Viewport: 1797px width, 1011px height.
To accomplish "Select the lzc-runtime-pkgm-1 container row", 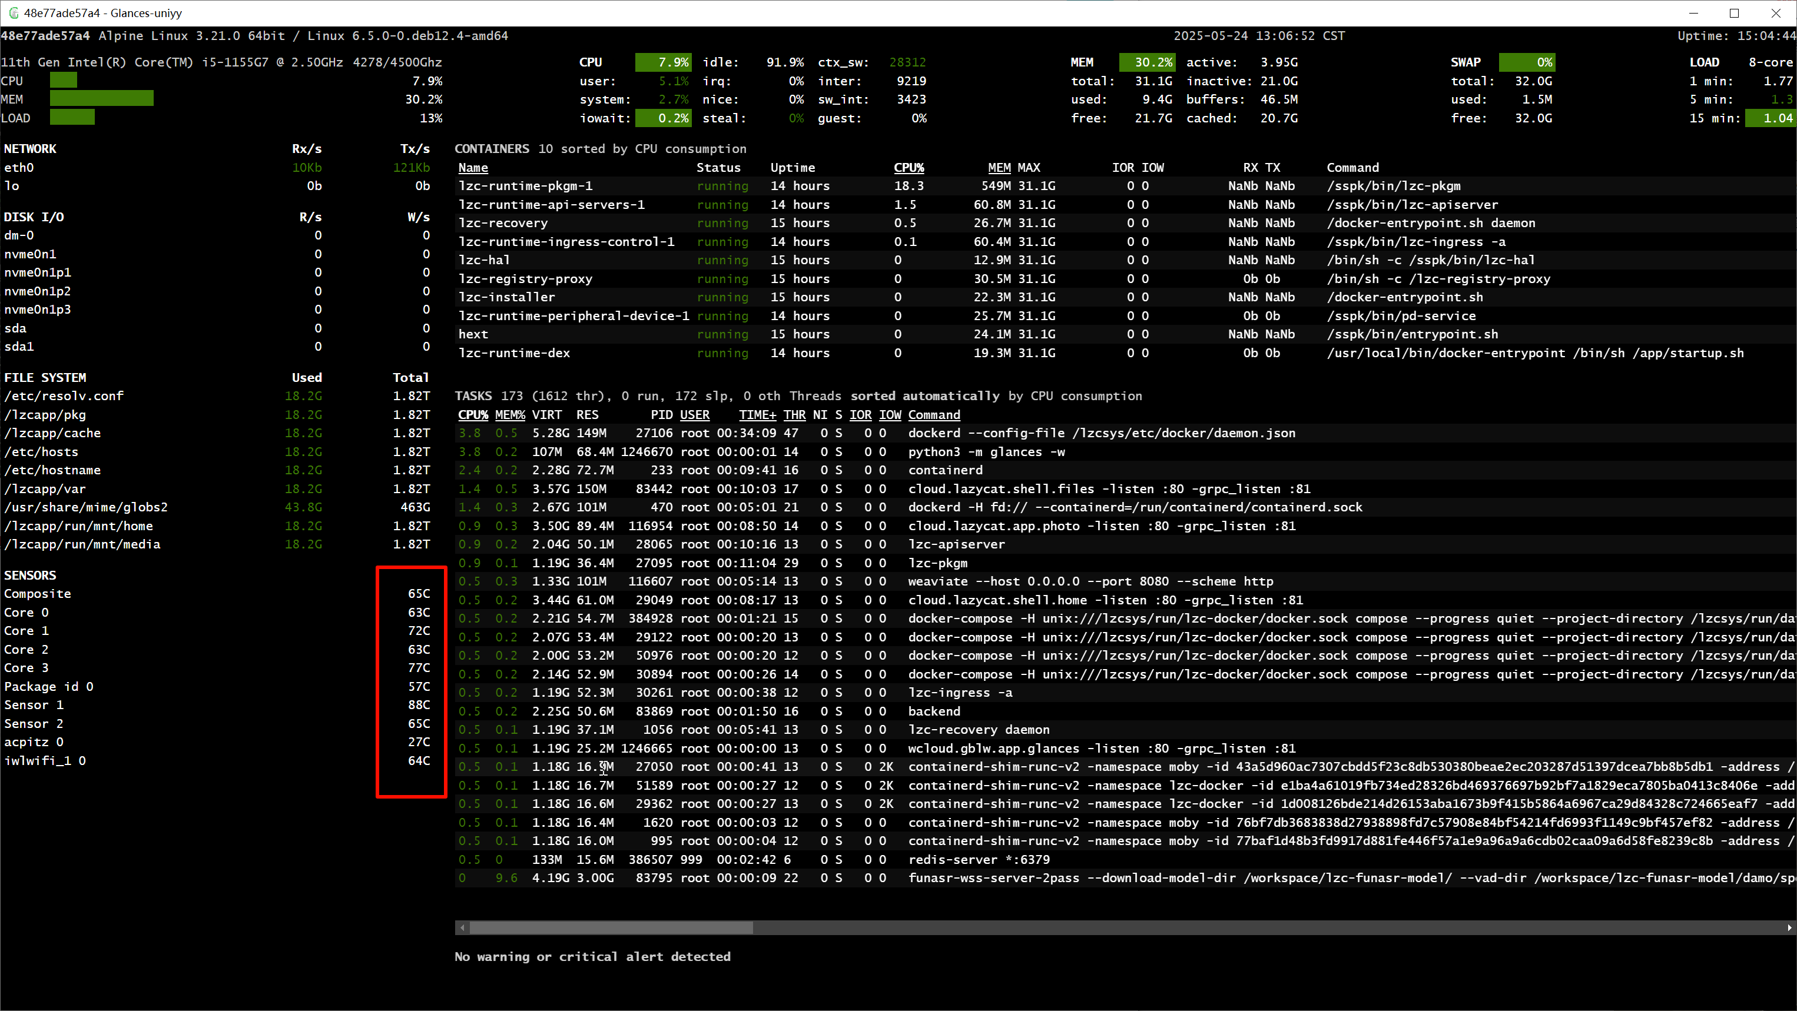I will 1125,186.
